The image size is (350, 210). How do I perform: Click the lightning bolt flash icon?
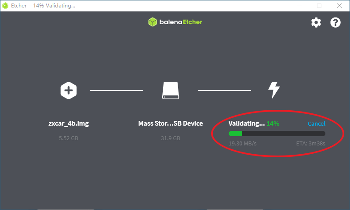(x=274, y=91)
